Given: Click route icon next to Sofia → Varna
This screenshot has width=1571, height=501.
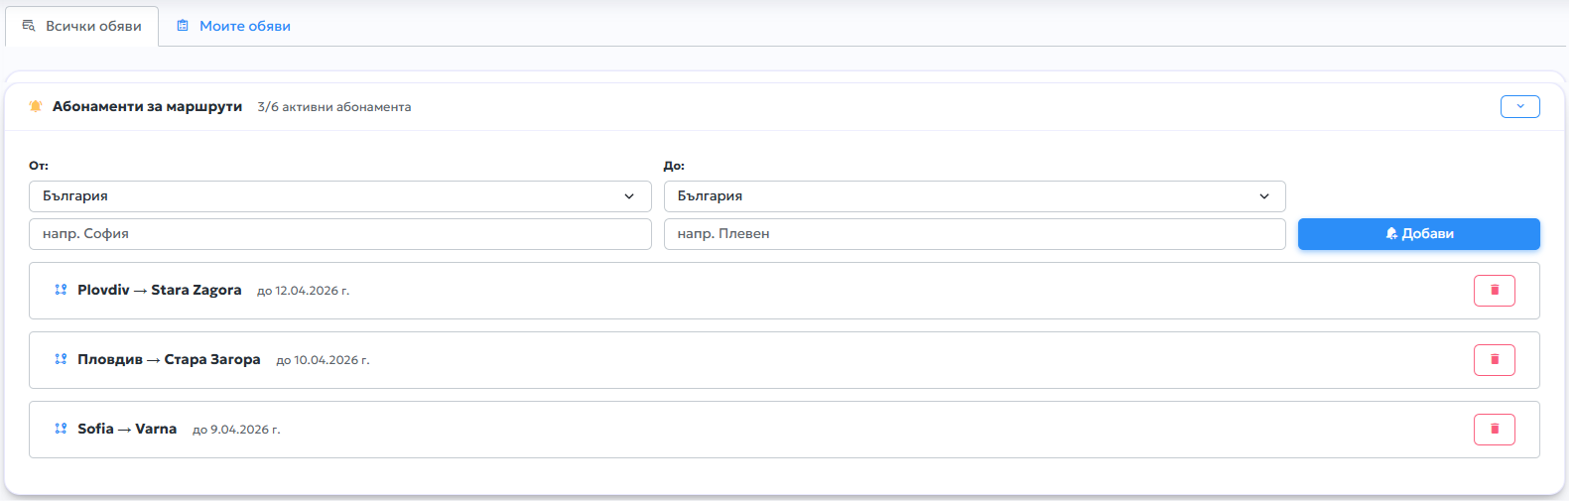Looking at the screenshot, I should 61,429.
